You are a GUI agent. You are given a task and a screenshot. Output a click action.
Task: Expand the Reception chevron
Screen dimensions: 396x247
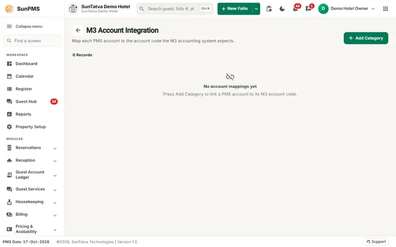[55, 161]
